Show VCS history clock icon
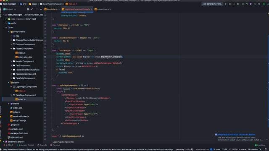The width and height of the screenshot is (269, 151). [x=255, y=4]
